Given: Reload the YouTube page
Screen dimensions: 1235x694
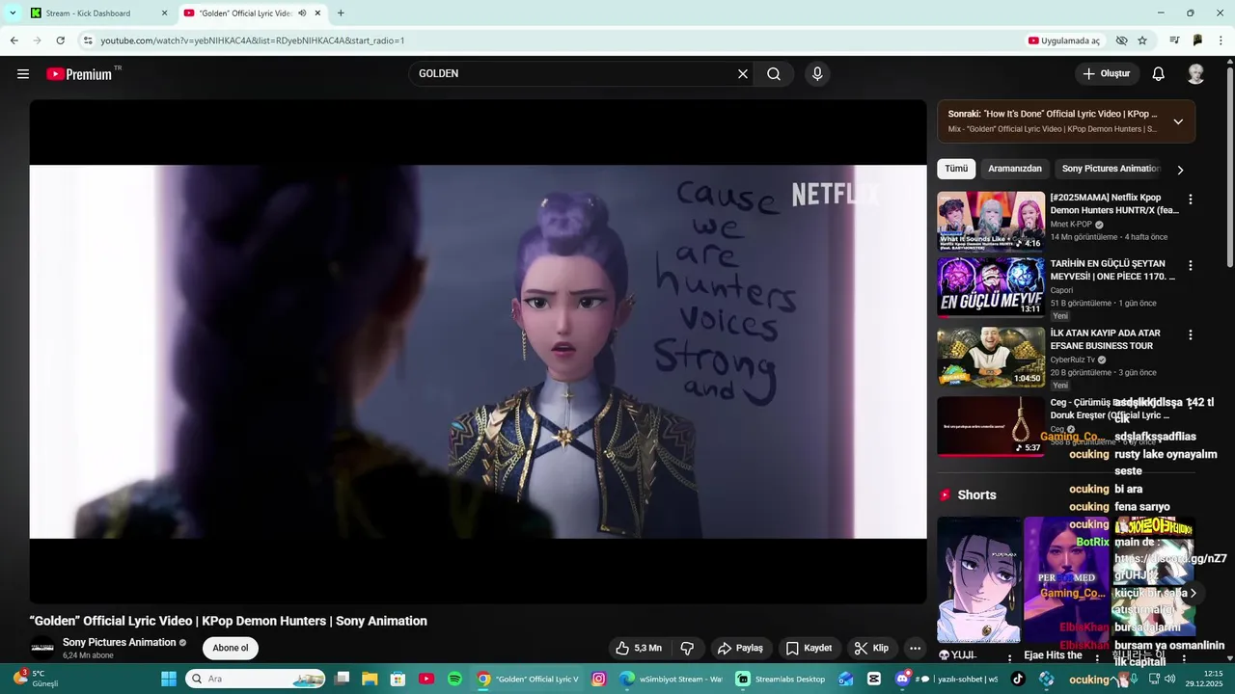Looking at the screenshot, I should pyautogui.click(x=60, y=40).
